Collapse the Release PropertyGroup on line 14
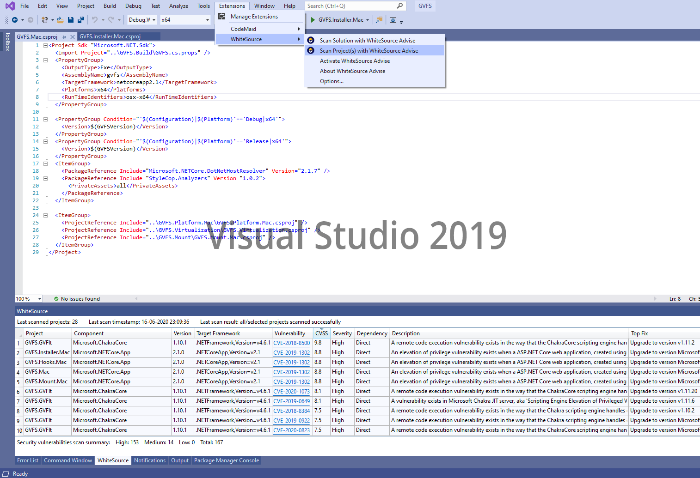 click(45, 141)
